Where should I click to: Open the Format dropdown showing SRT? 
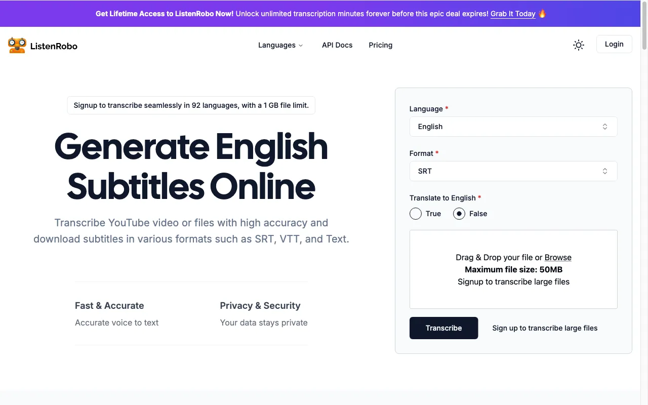pos(513,171)
